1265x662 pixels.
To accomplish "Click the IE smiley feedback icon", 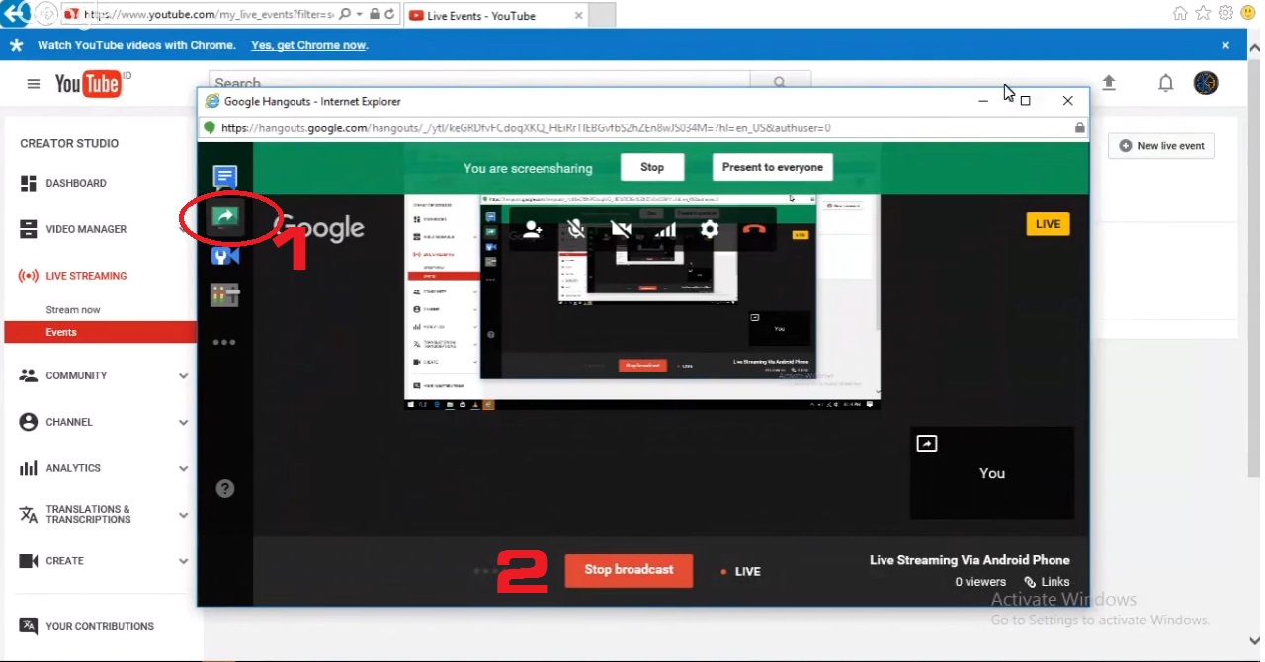I will coord(1248,13).
